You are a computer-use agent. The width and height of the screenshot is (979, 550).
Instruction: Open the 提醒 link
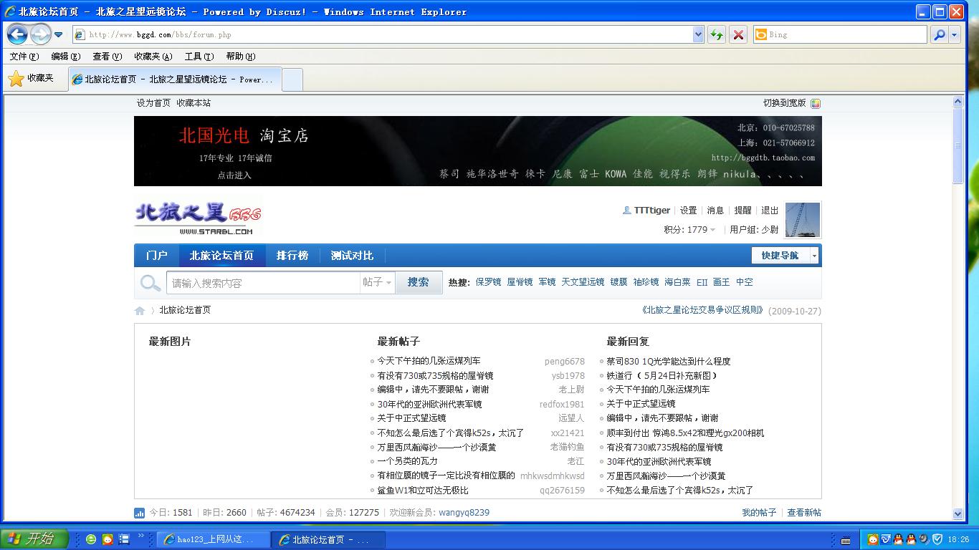pos(743,211)
